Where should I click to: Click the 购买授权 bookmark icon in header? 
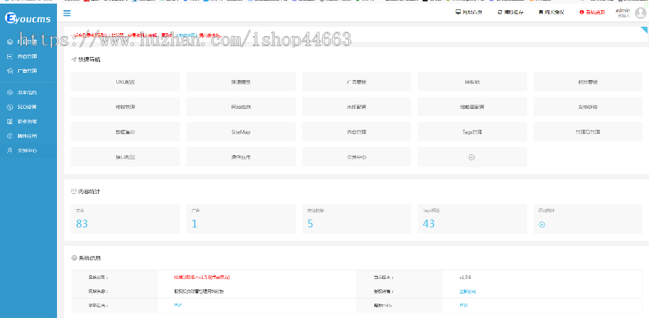pos(541,12)
